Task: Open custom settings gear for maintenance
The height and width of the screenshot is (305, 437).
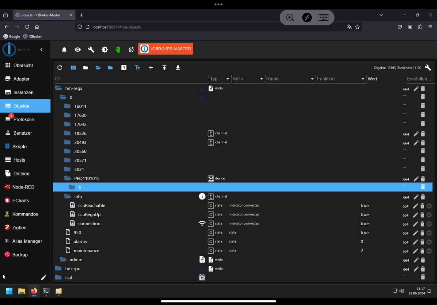Action: pyautogui.click(x=429, y=251)
